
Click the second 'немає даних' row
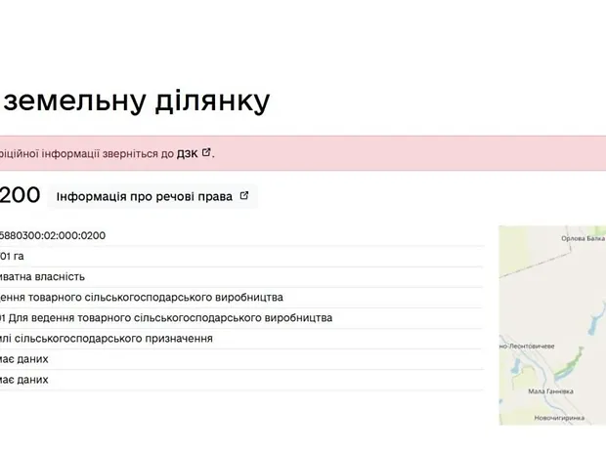pos(25,379)
